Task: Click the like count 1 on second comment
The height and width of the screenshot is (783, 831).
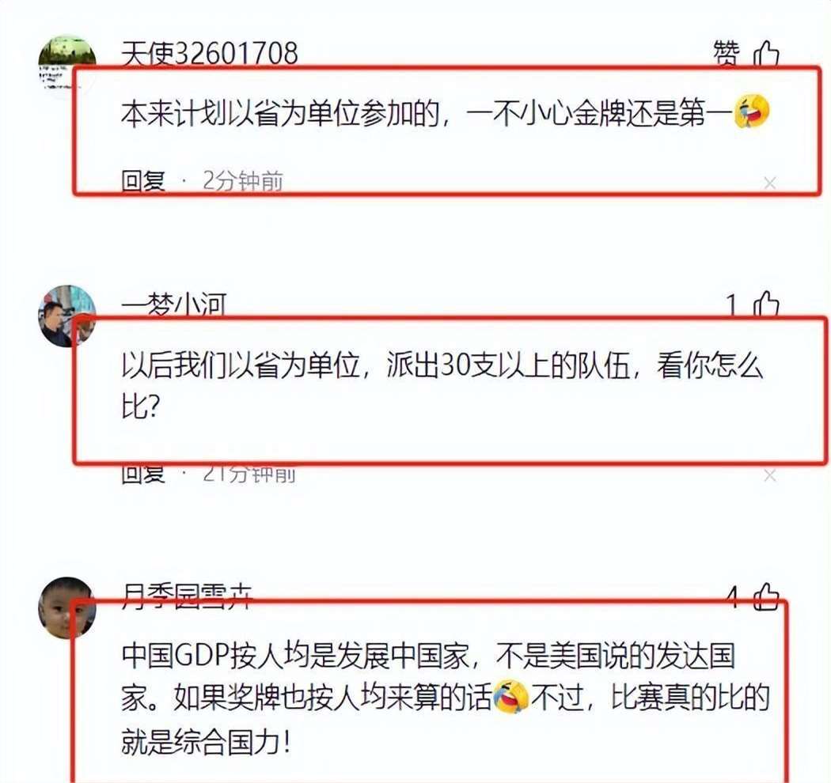Action: 731,305
